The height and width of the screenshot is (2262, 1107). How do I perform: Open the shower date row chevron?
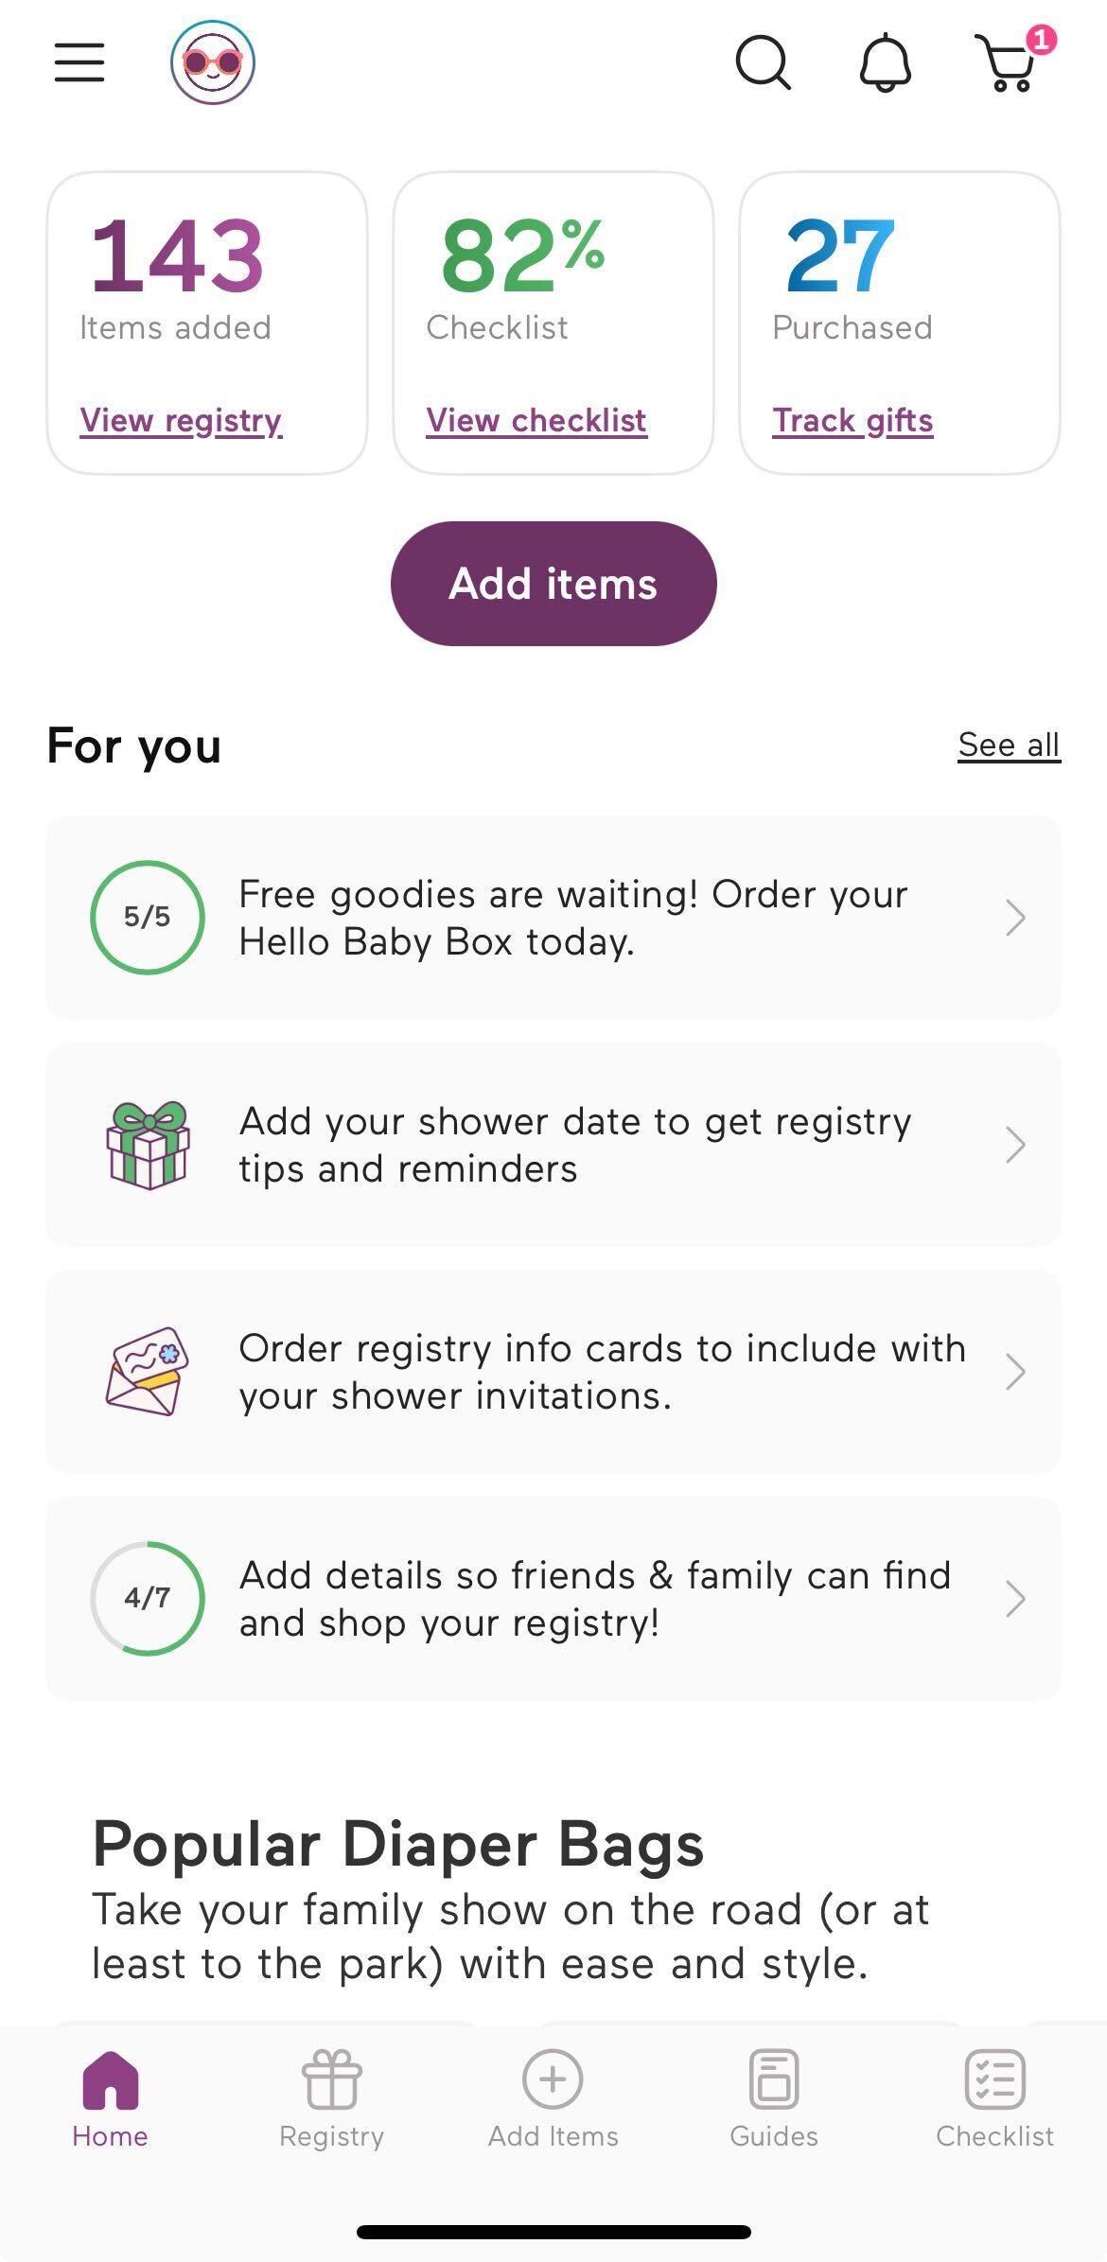click(1015, 1145)
